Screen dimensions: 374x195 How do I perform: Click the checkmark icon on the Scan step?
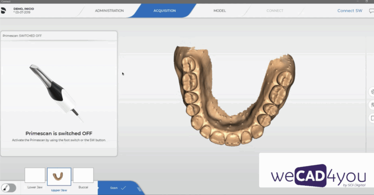[123, 187]
